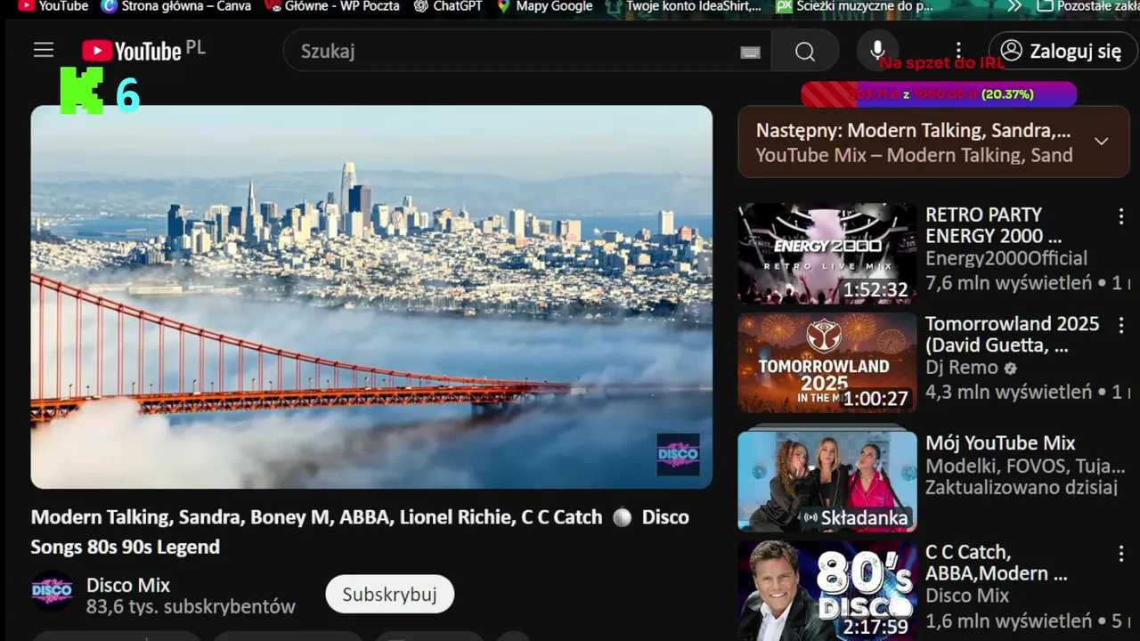The image size is (1140, 641).
Task: Click Modelki, FOVOS, Tuja text
Action: pyautogui.click(x=1025, y=466)
